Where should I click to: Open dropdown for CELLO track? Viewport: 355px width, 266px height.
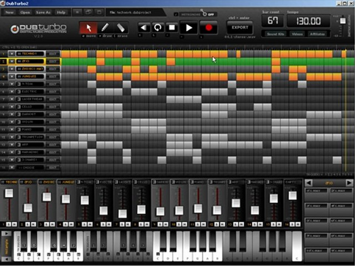[x=11, y=107]
